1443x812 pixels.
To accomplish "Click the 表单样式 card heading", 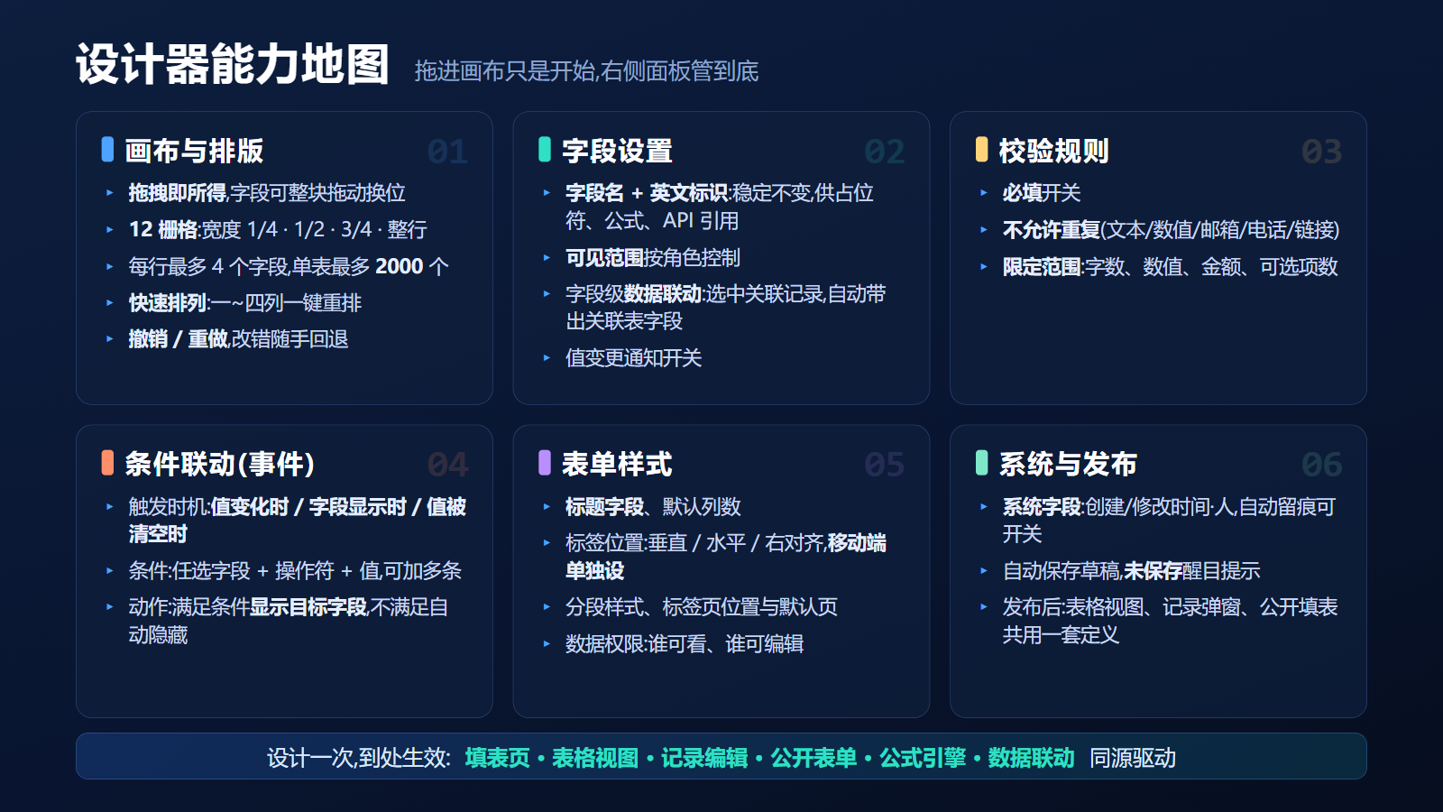I will (x=617, y=464).
